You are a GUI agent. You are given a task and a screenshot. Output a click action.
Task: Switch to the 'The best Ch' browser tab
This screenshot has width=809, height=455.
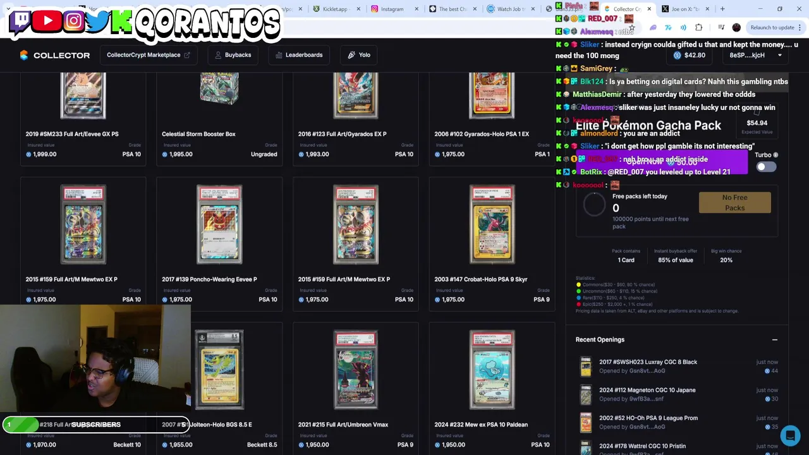pos(453,9)
